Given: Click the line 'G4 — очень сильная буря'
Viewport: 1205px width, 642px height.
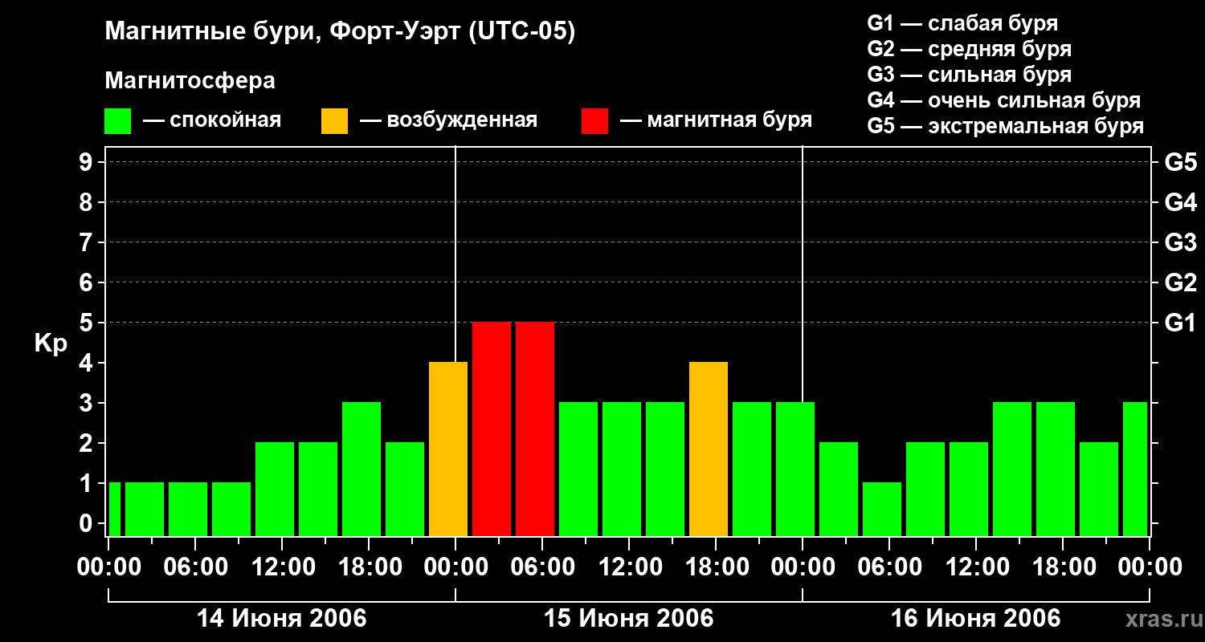Looking at the screenshot, I should pyautogui.click(x=1003, y=100).
